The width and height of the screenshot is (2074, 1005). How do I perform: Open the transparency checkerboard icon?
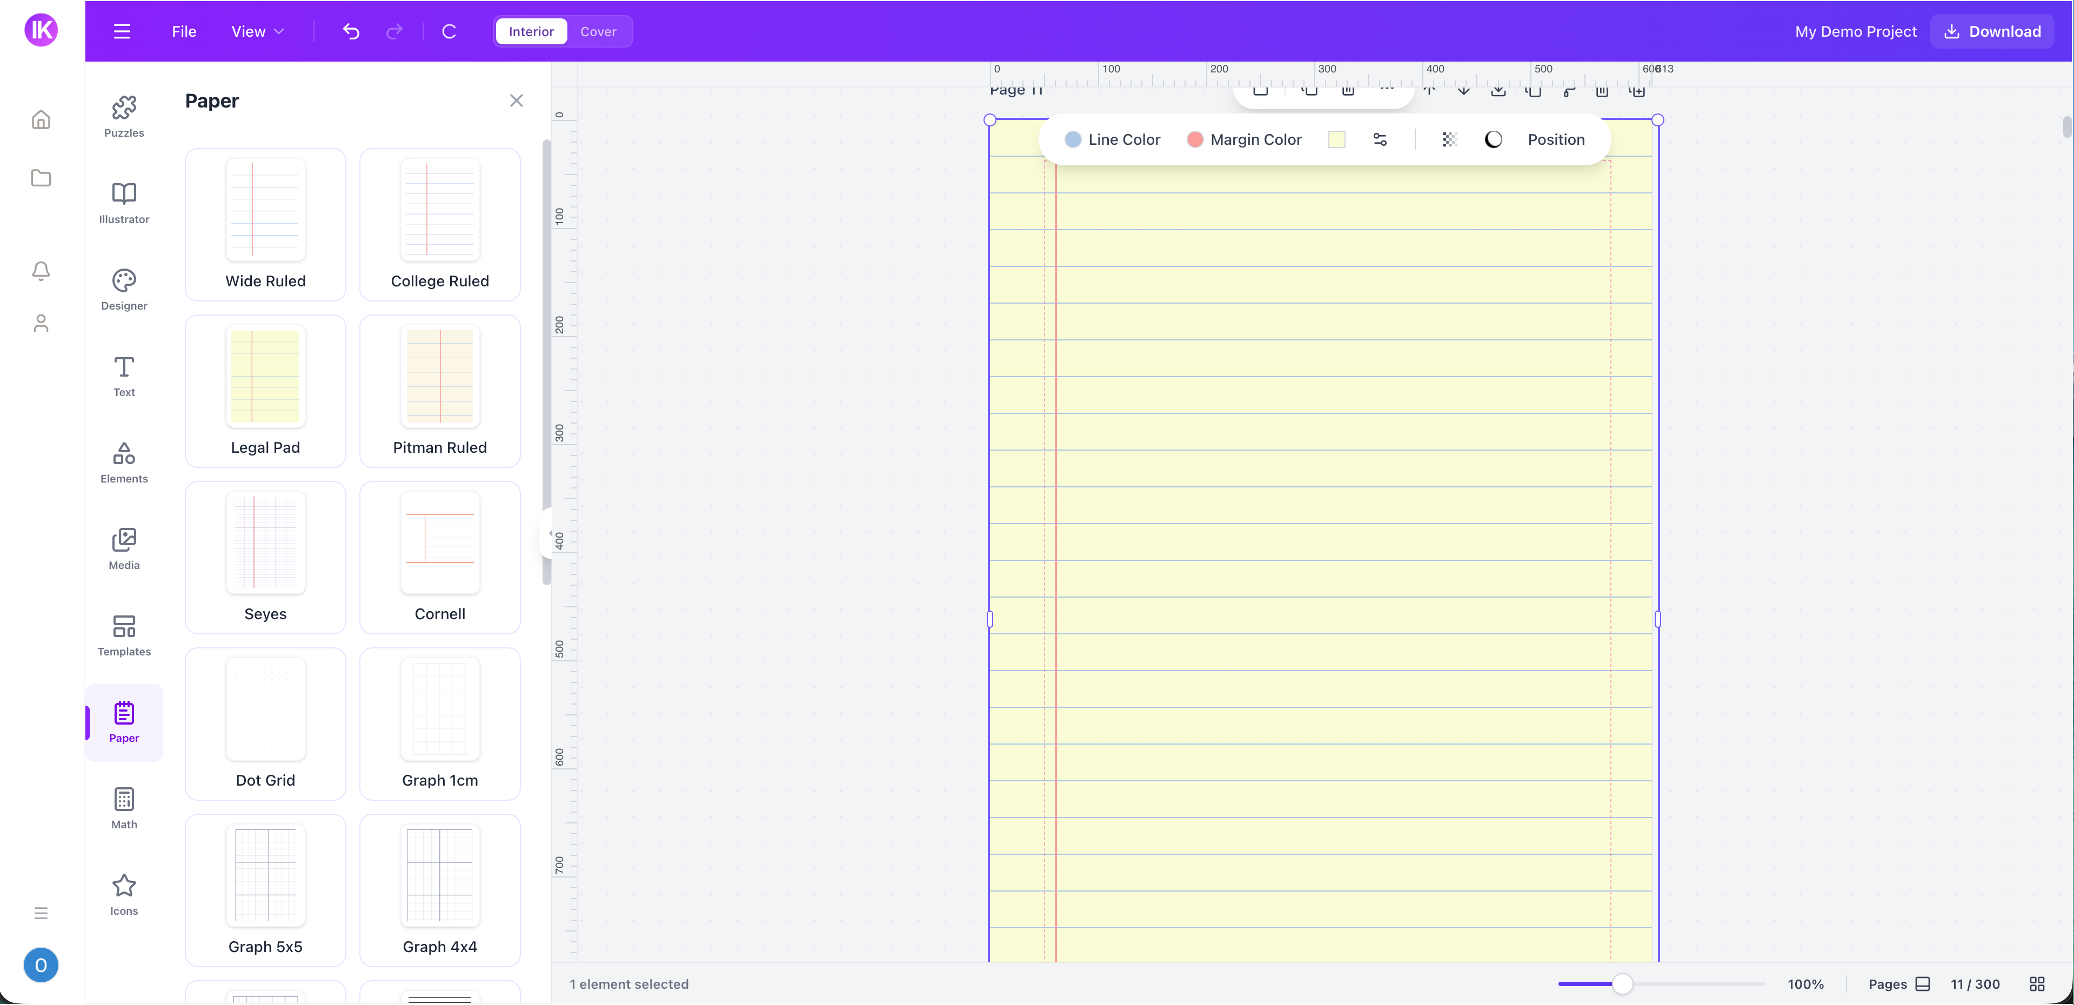click(x=1449, y=139)
